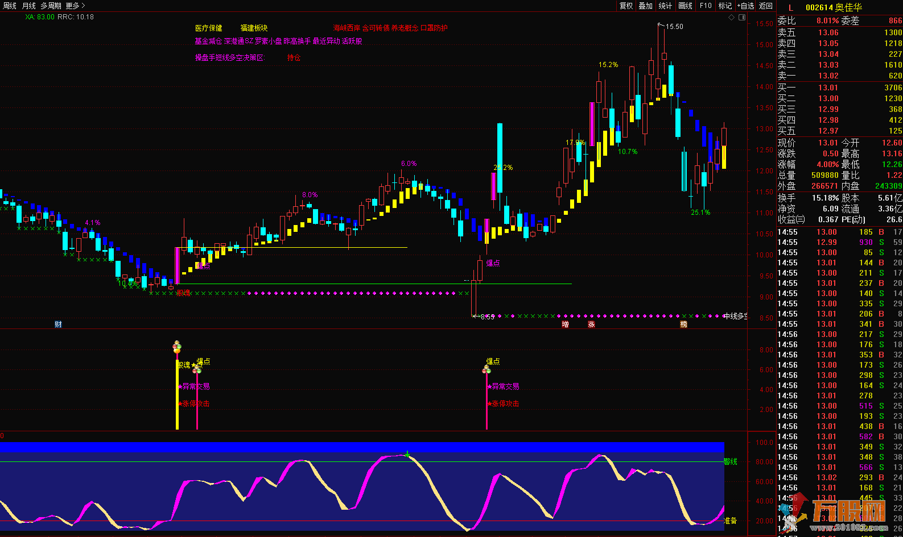This screenshot has height=537, width=903.
Task: Click the 外盘 266571 value
Action: 824,186
